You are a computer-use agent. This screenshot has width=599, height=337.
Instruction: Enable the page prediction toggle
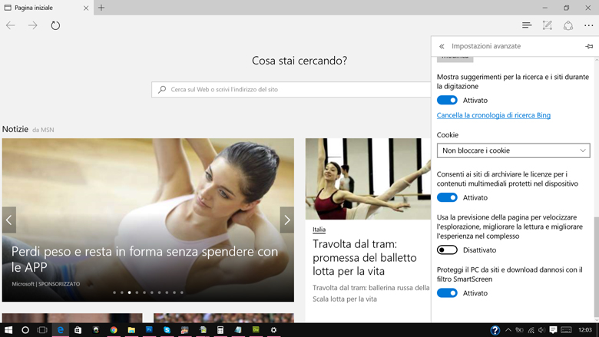tap(447, 250)
